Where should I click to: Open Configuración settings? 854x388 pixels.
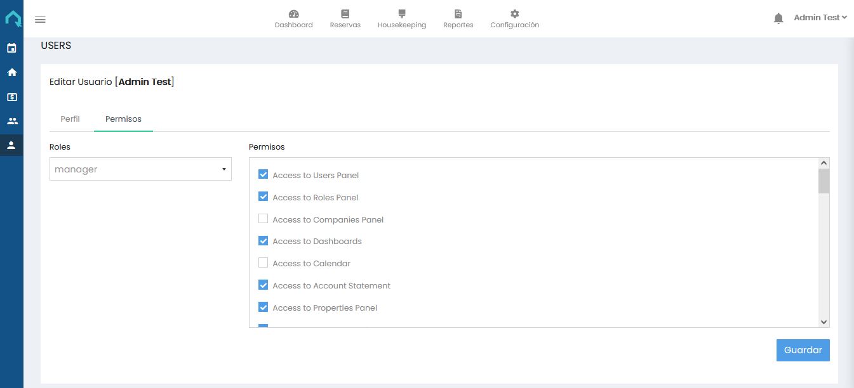point(514,18)
